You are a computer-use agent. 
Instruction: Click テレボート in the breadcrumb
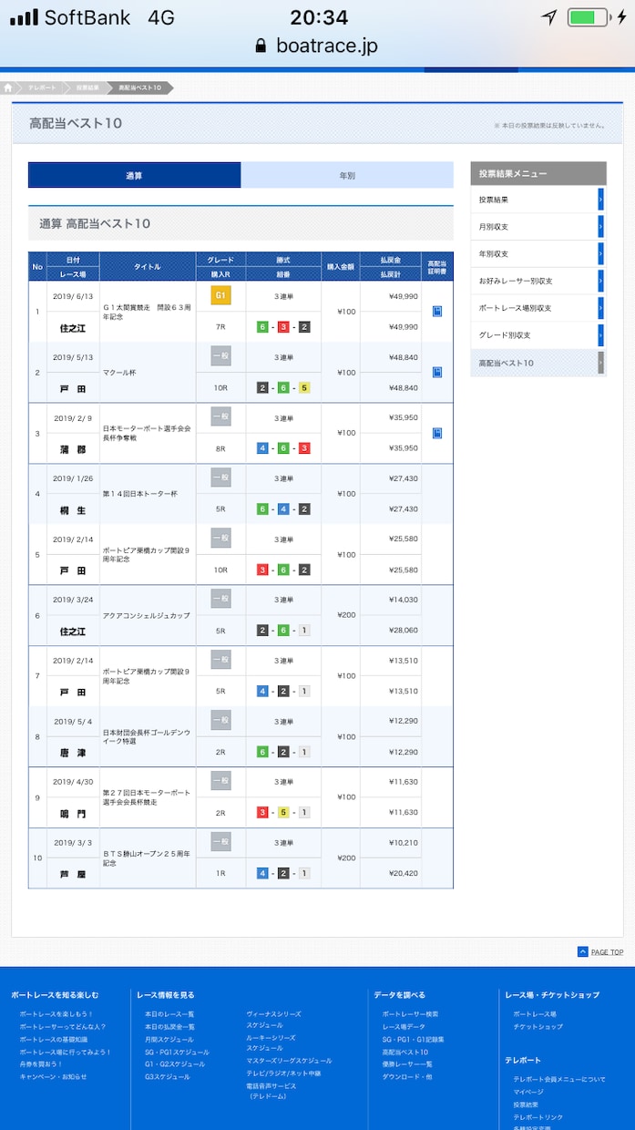(x=41, y=87)
